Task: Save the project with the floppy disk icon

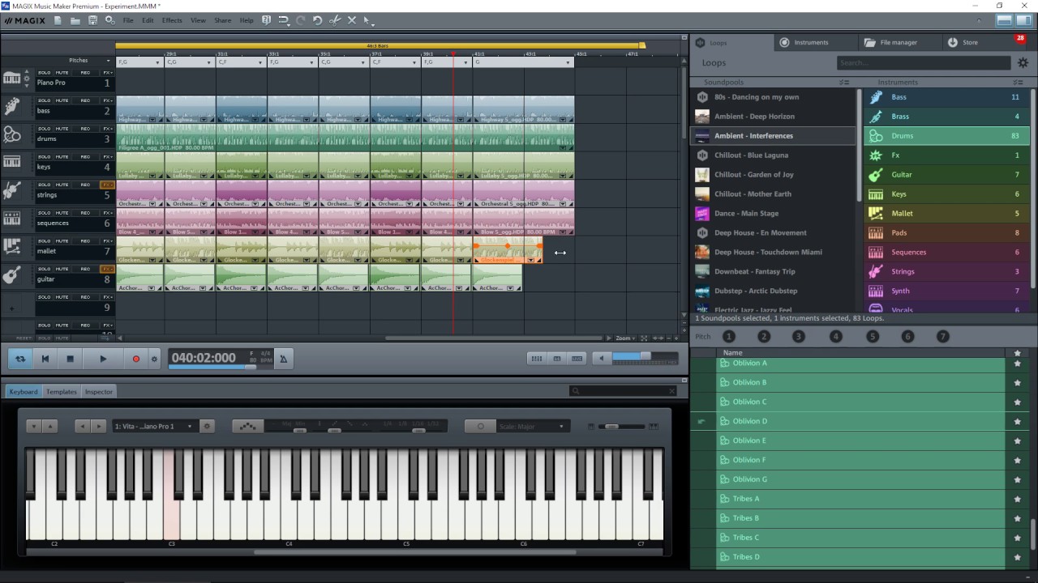Action: coord(92,20)
